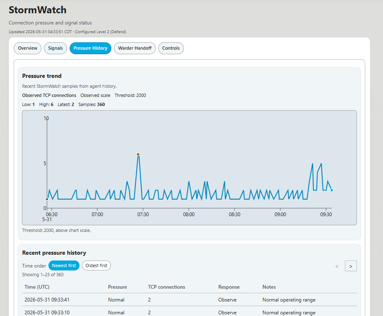Click Threshold: 2000 legend label
Viewport: 383px width, 316px height.
click(x=130, y=95)
